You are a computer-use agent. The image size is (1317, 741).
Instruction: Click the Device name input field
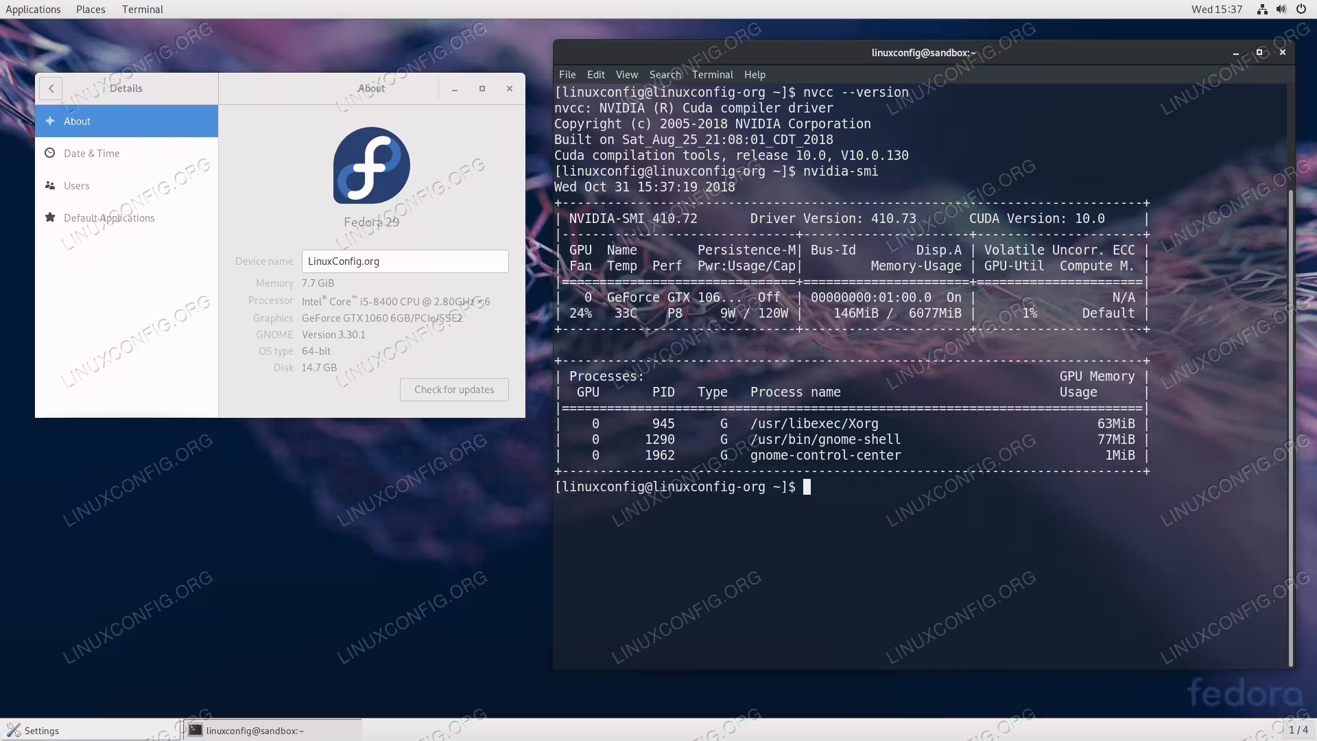coord(405,261)
